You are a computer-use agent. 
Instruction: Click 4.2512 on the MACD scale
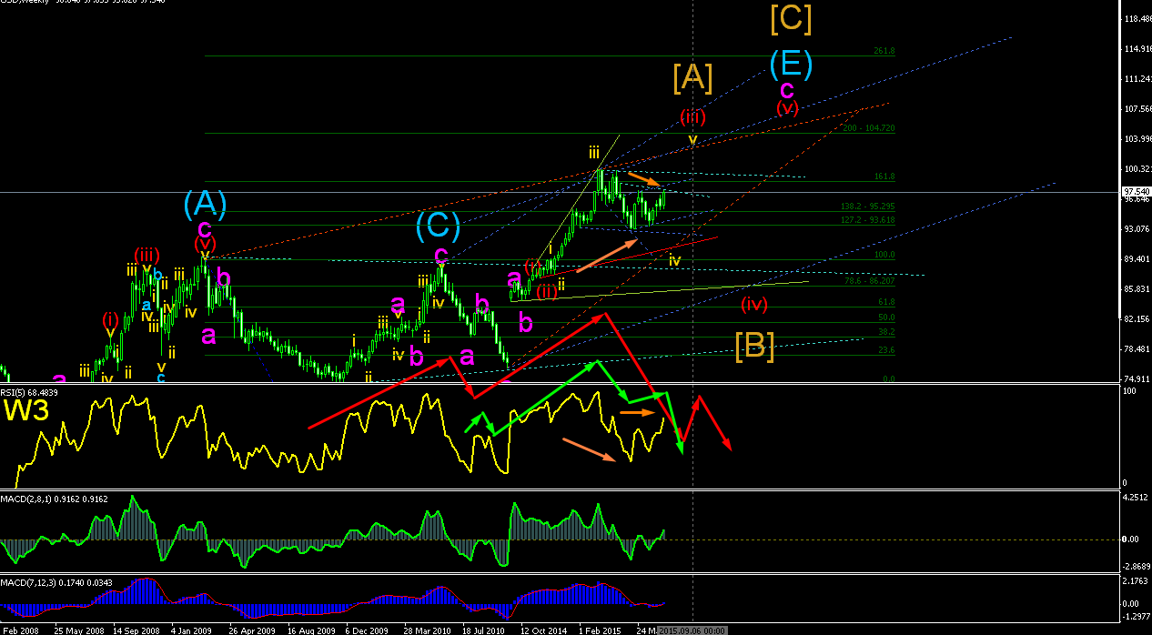1134,498
